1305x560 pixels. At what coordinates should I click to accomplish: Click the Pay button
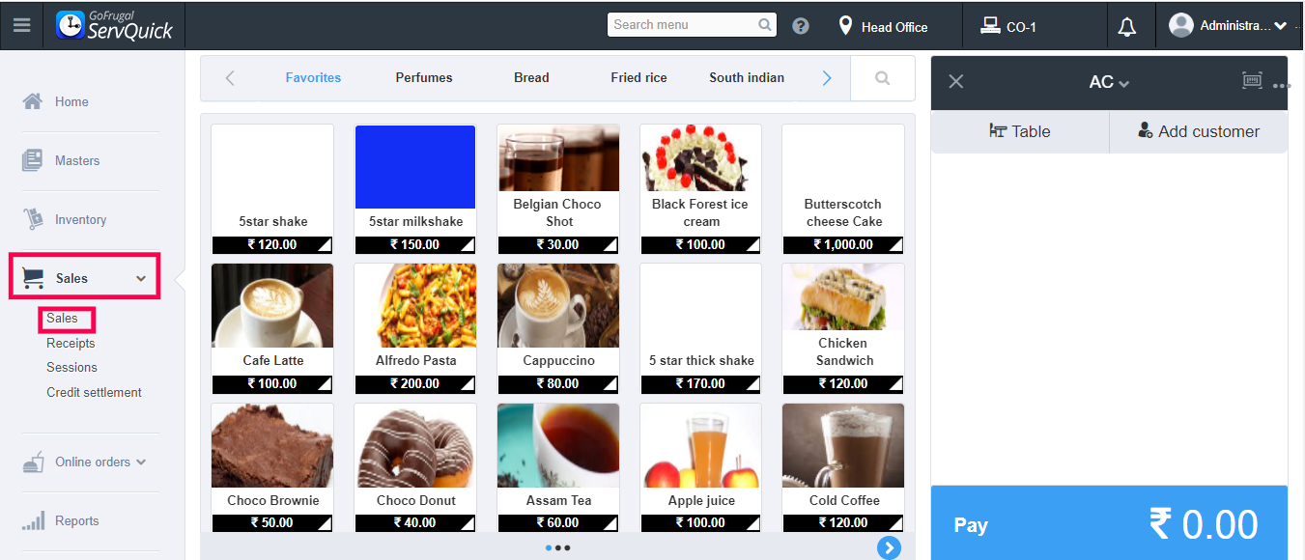coord(1109,523)
